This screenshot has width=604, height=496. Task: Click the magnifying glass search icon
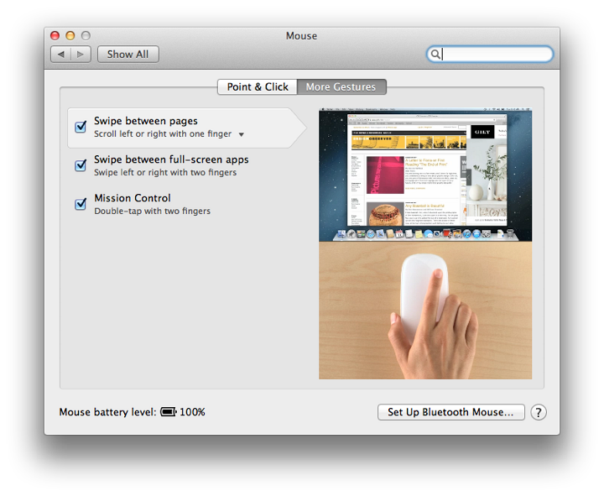[435, 55]
